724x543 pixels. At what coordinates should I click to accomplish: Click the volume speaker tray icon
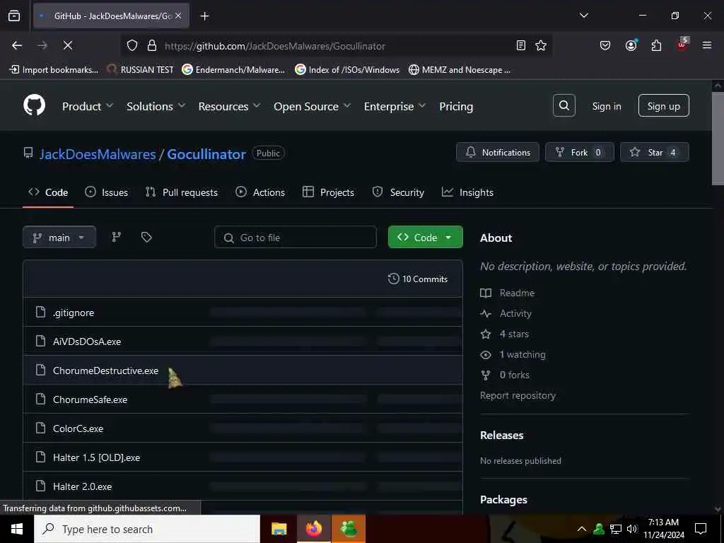631,529
